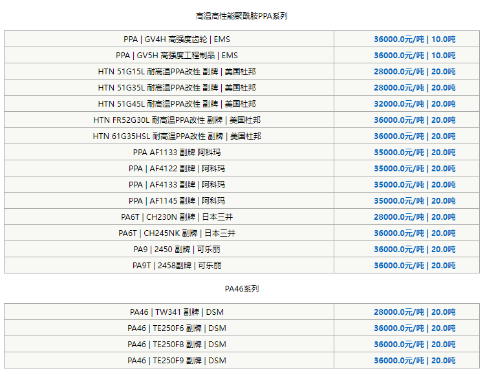Open price link for PPA GV4H 高强度齿轮
The height and width of the screenshot is (373, 485).
click(x=415, y=39)
